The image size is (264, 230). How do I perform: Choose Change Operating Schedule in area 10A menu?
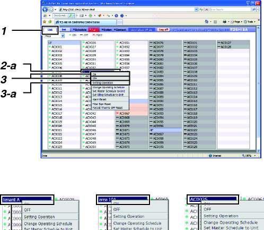coord(139,223)
